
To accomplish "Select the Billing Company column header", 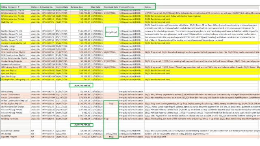I will tap(16, 7).
